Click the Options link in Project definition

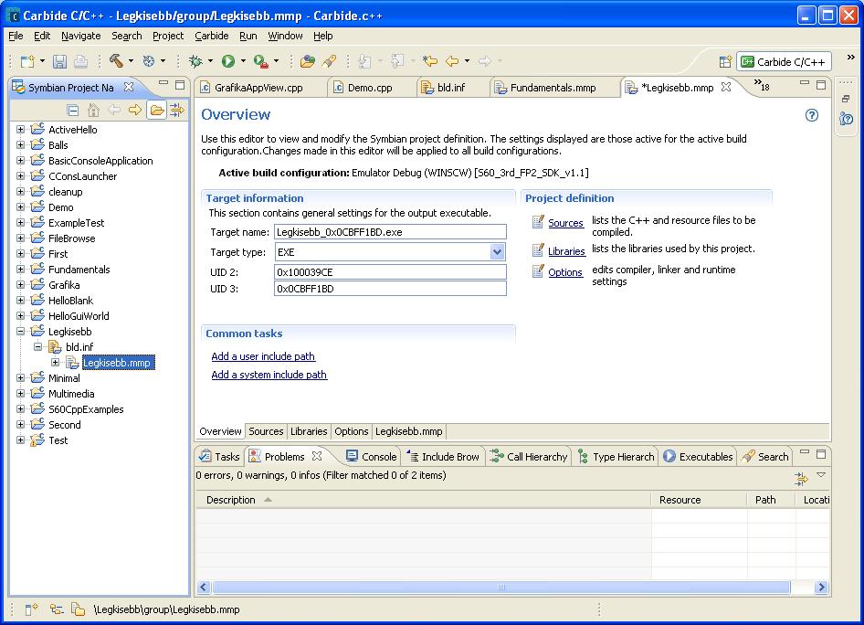(564, 272)
